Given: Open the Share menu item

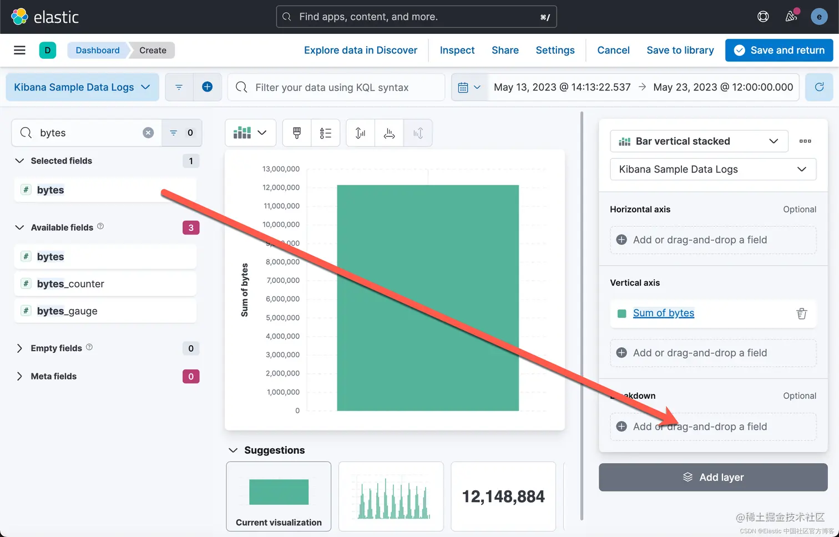Looking at the screenshot, I should point(505,50).
